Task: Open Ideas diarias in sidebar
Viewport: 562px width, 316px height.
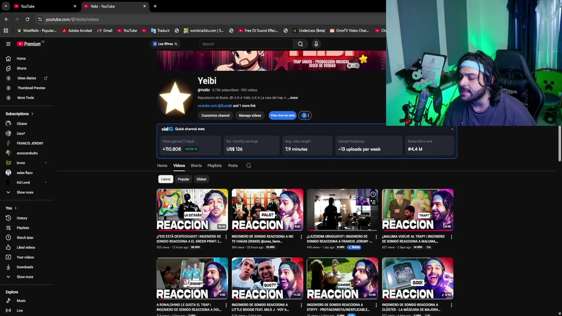Action: pyautogui.click(x=27, y=78)
